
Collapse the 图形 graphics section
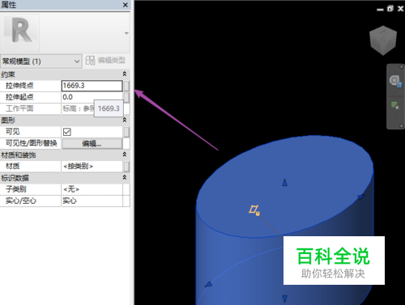coord(125,120)
